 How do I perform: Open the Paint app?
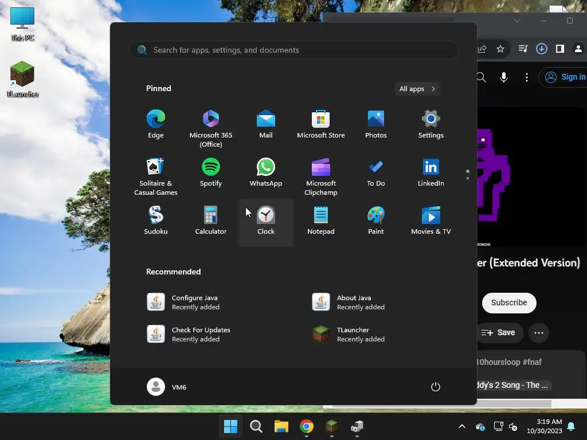click(376, 221)
